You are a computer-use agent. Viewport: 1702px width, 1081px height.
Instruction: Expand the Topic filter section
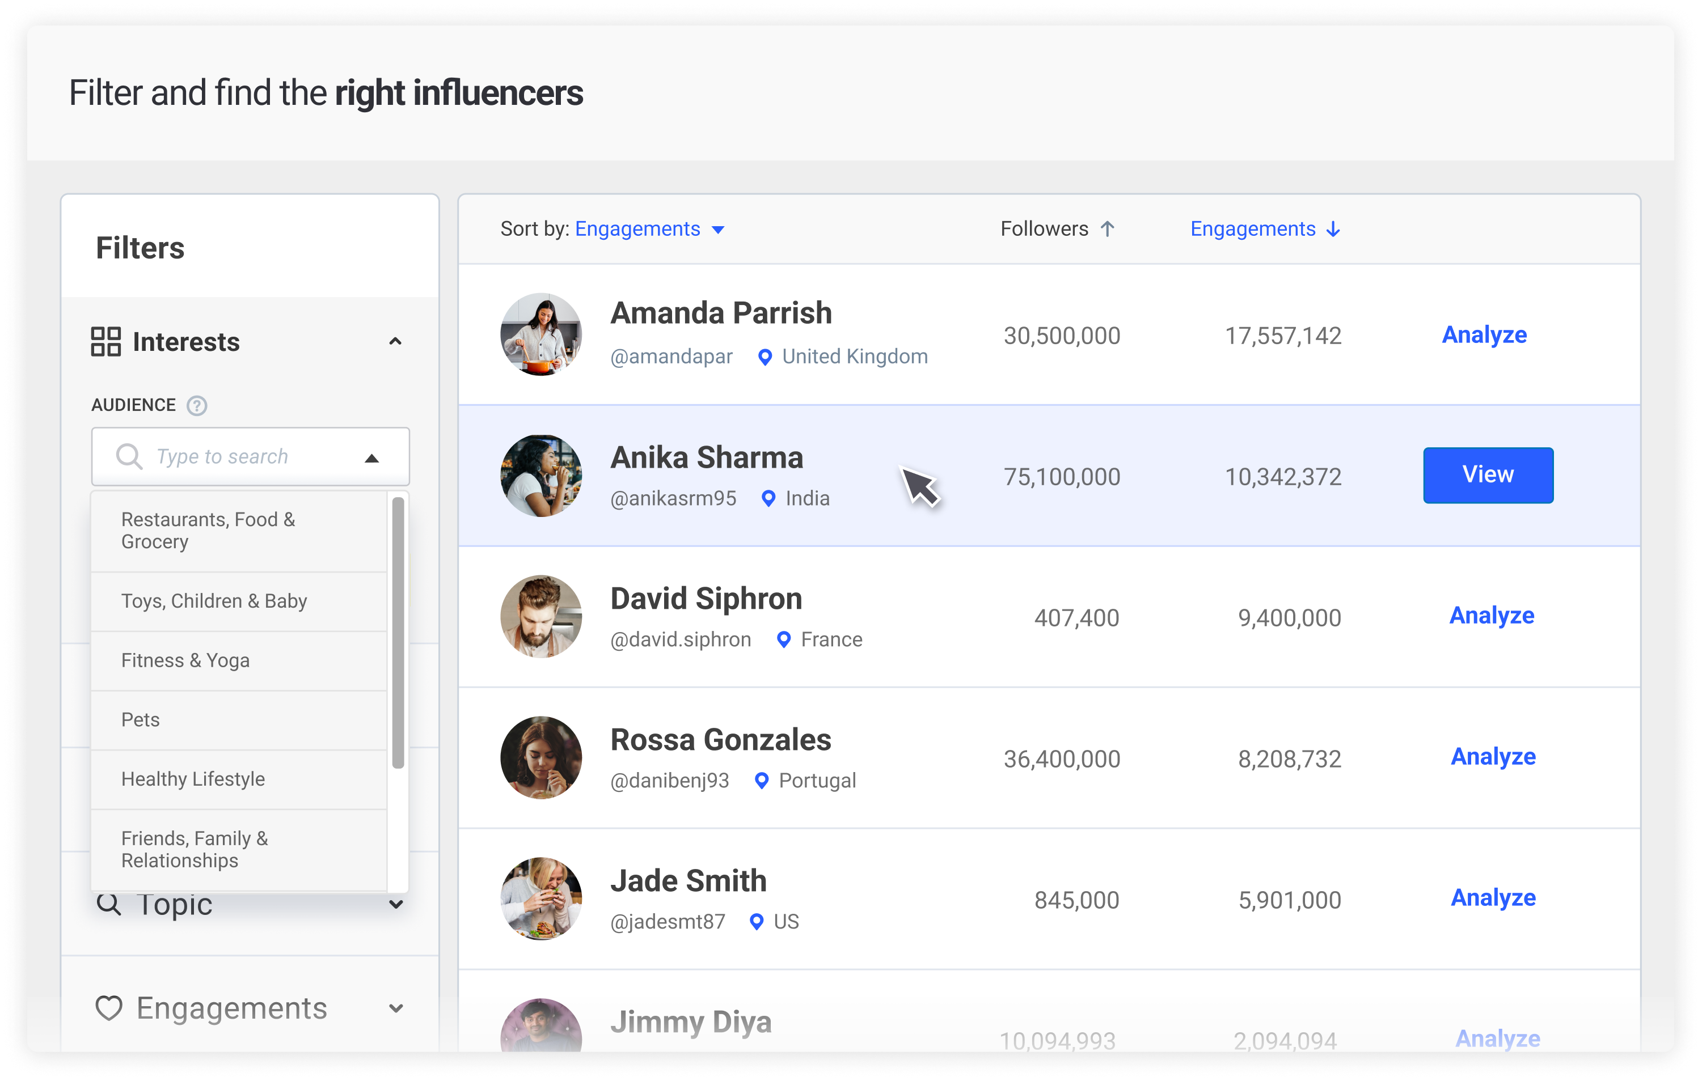(396, 904)
